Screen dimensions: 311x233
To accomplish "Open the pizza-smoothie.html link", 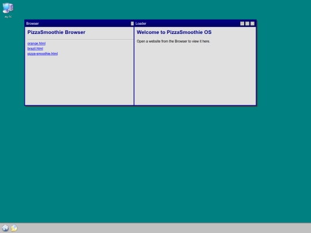I will pyautogui.click(x=43, y=54).
